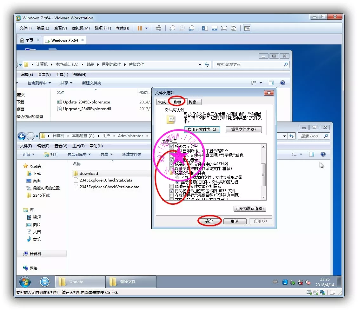The height and width of the screenshot is (311, 358).
Task: Toggle '隐藏已知文件类型的扩展名' checkbox
Action: click(172, 186)
